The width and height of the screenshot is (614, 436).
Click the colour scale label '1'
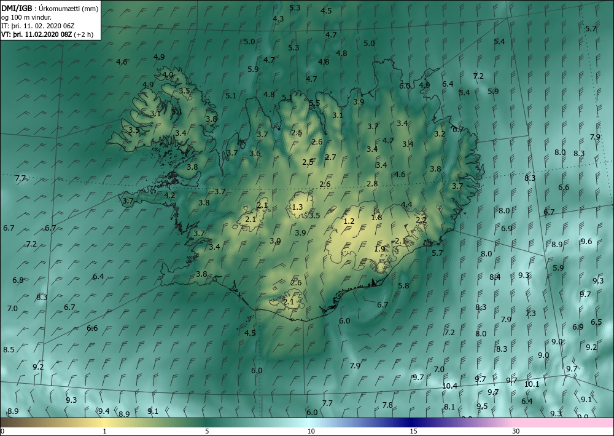pos(104,431)
